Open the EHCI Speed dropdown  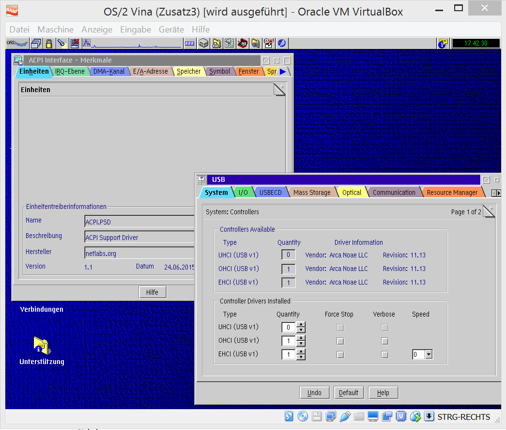(429, 354)
